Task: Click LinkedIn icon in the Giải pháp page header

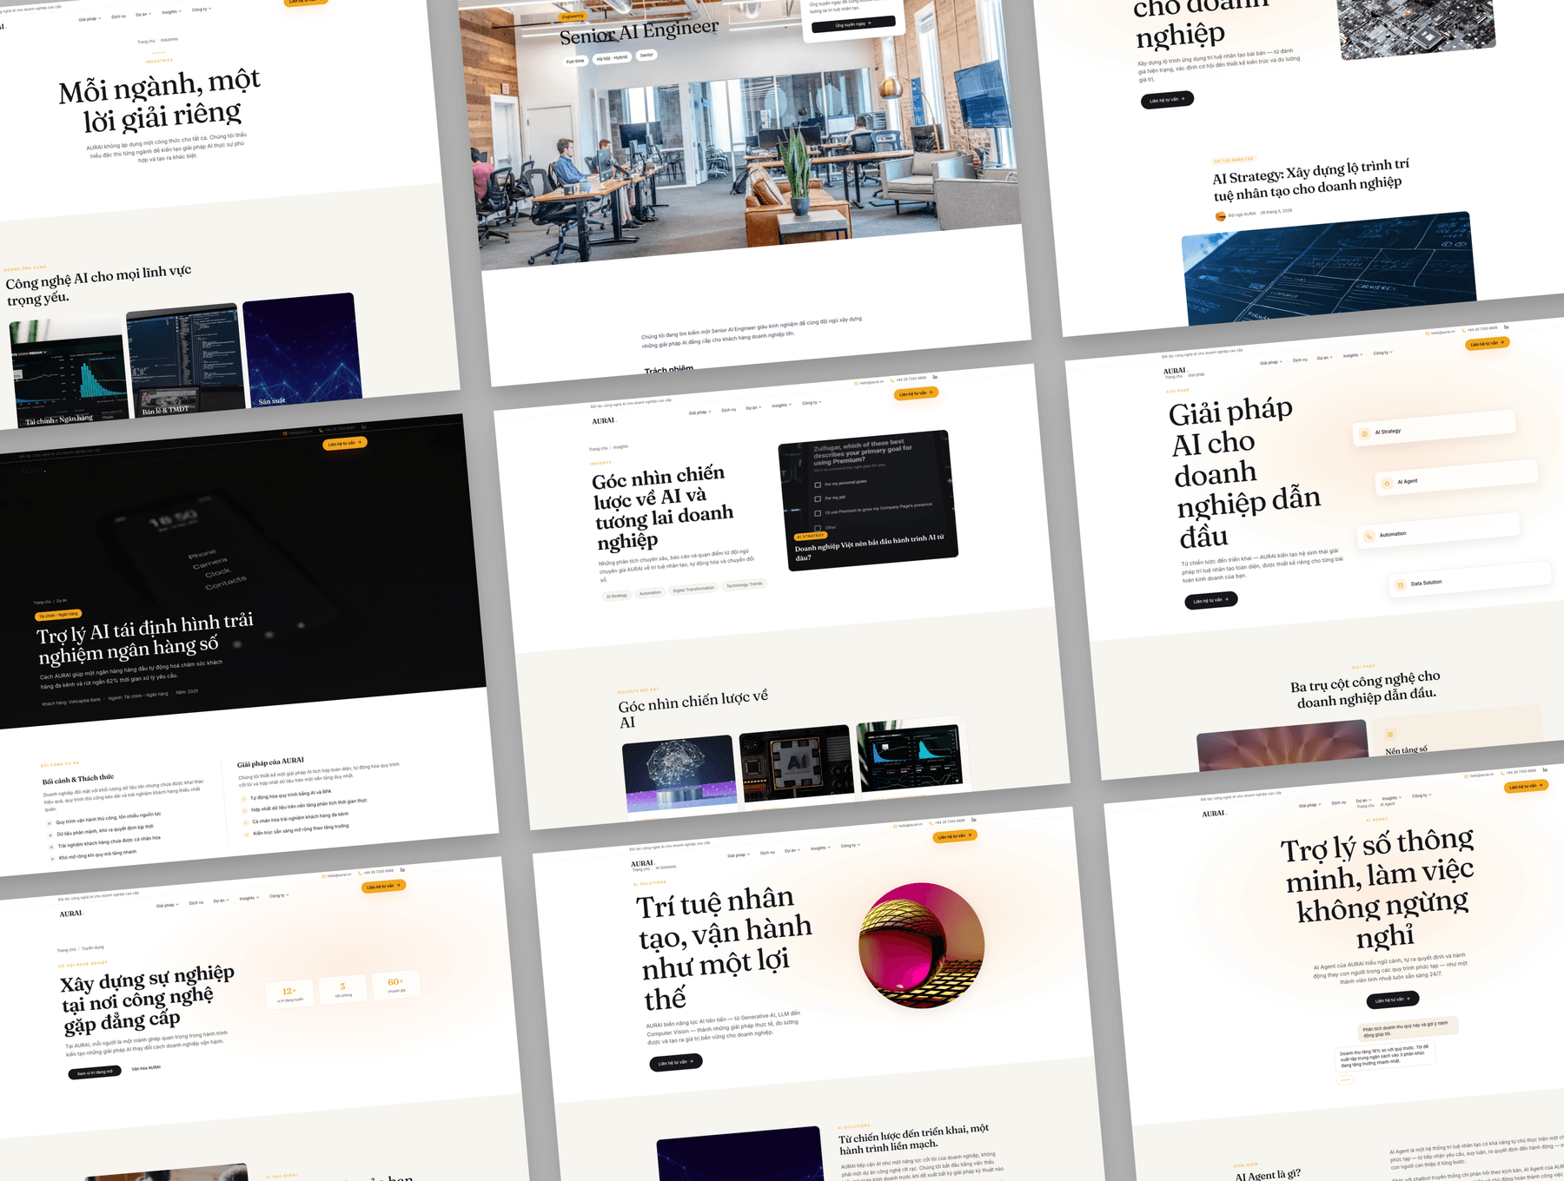Action: [x=1507, y=327]
